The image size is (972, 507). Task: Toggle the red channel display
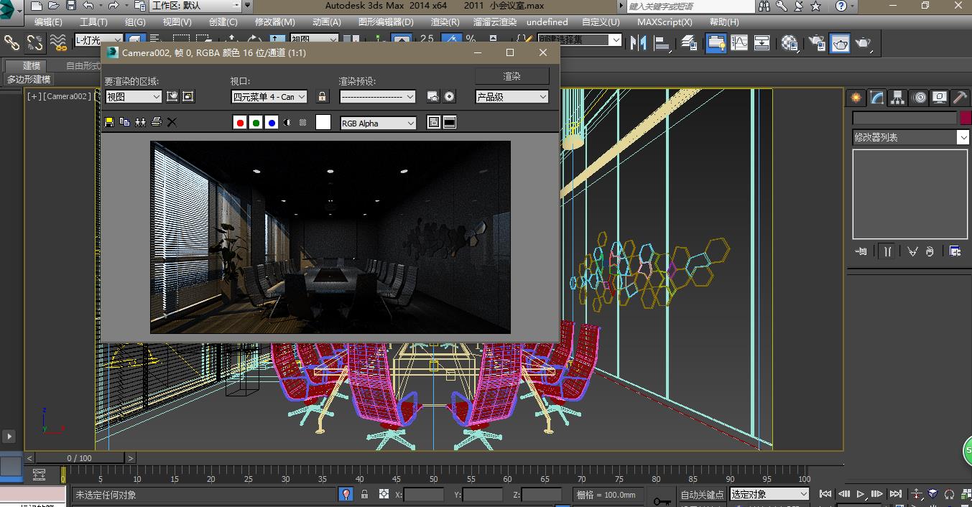click(x=240, y=123)
